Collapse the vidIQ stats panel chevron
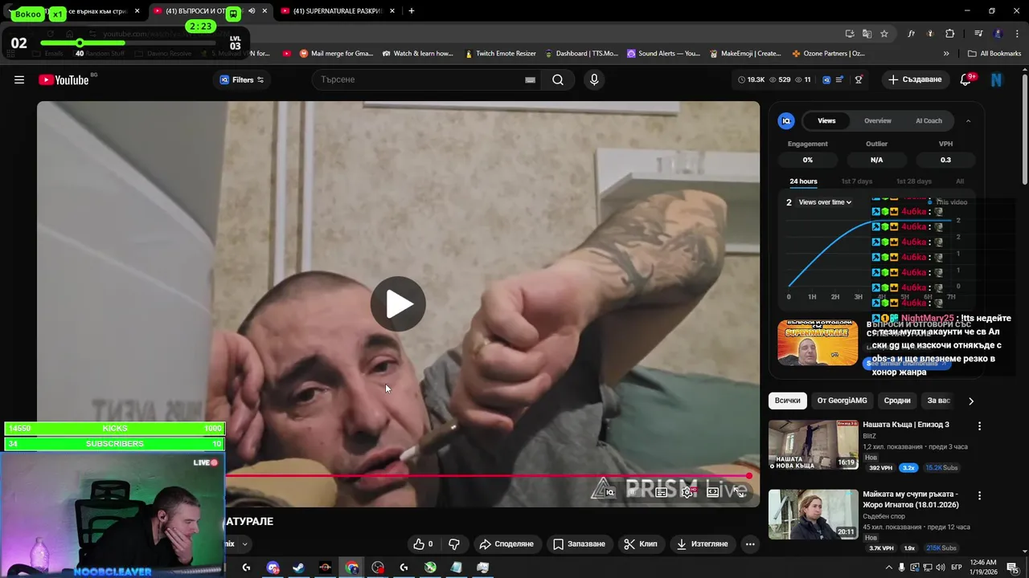This screenshot has height=578, width=1029. [x=968, y=120]
